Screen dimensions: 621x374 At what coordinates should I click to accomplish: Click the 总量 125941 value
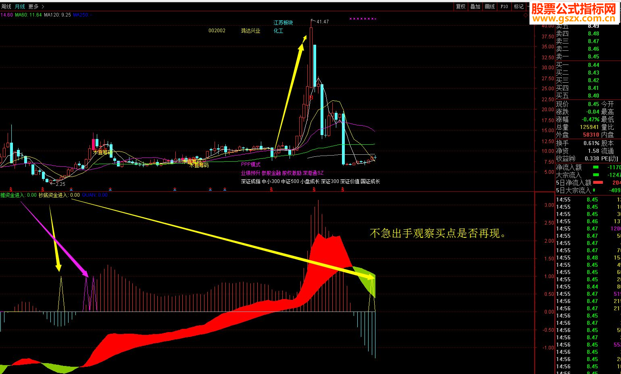[x=590, y=127]
